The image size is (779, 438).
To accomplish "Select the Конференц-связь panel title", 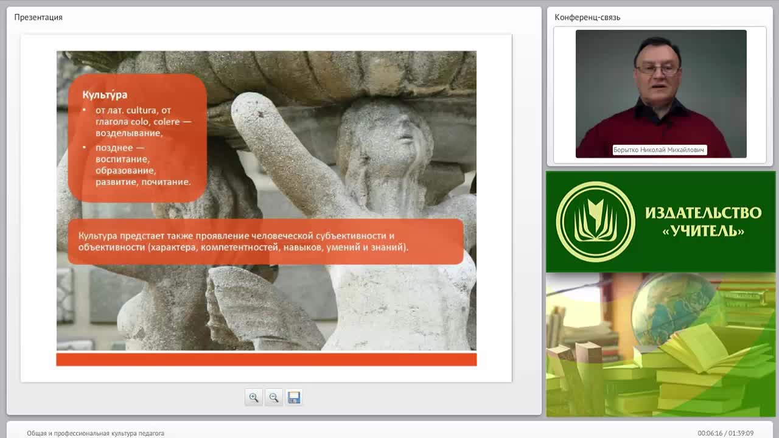I will (587, 17).
